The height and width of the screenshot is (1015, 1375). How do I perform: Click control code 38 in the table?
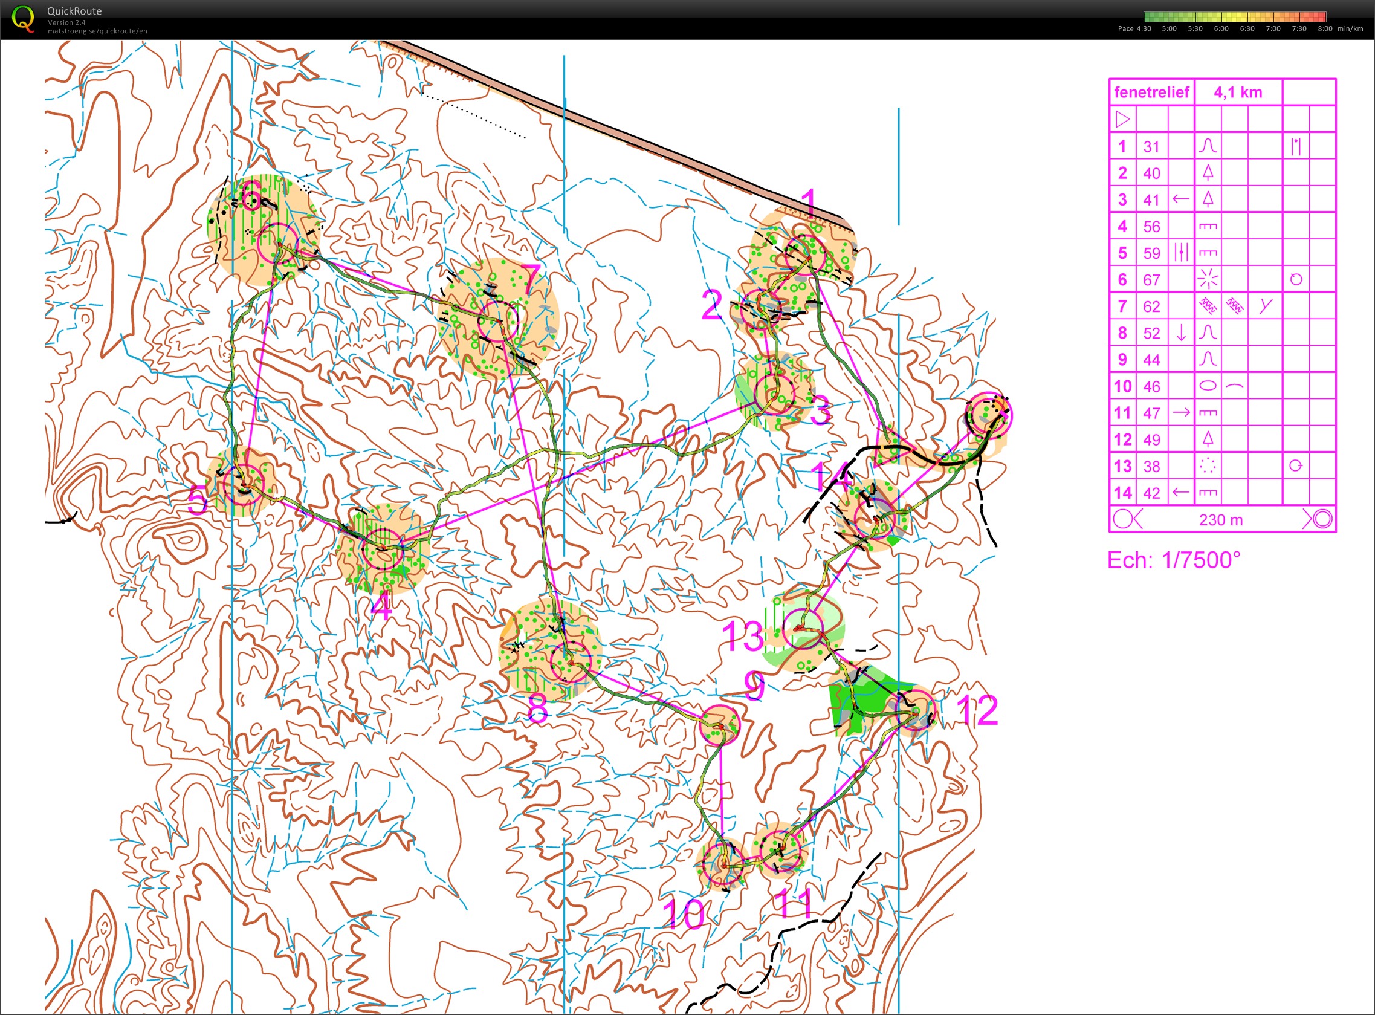tap(1151, 465)
